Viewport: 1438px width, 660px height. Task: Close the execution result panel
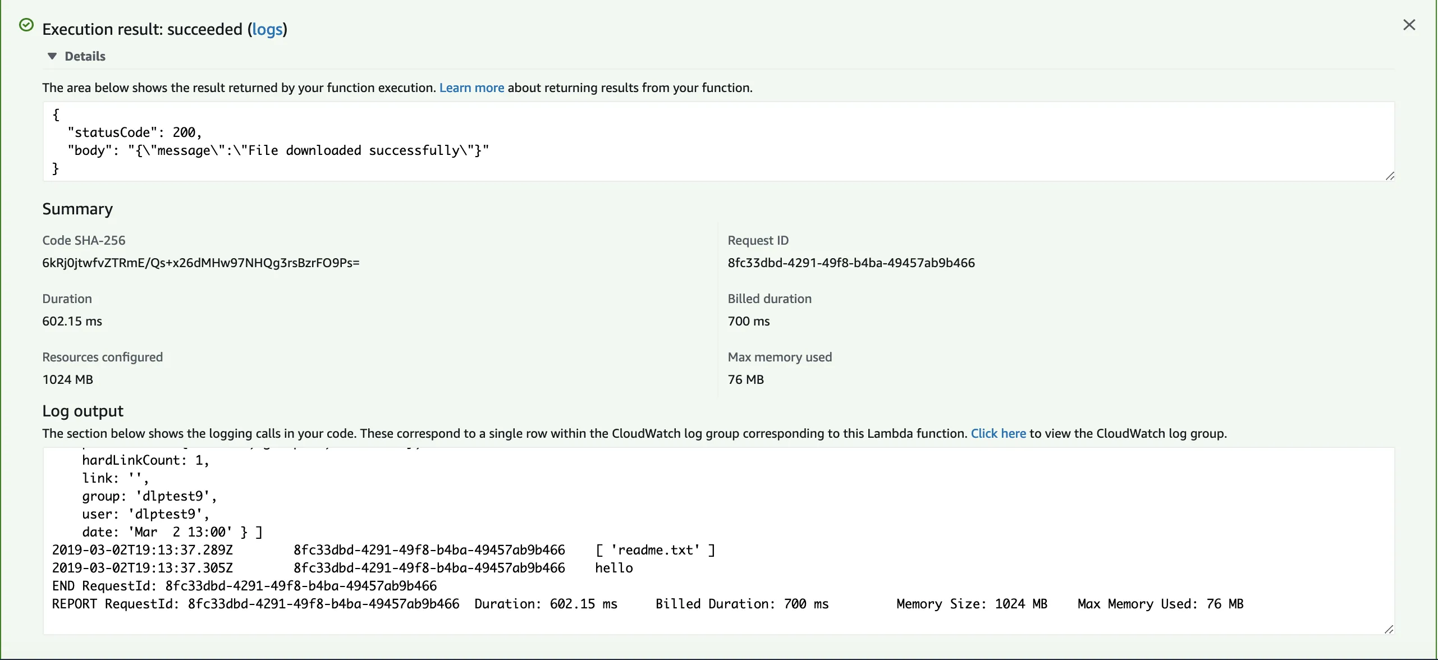click(x=1409, y=25)
